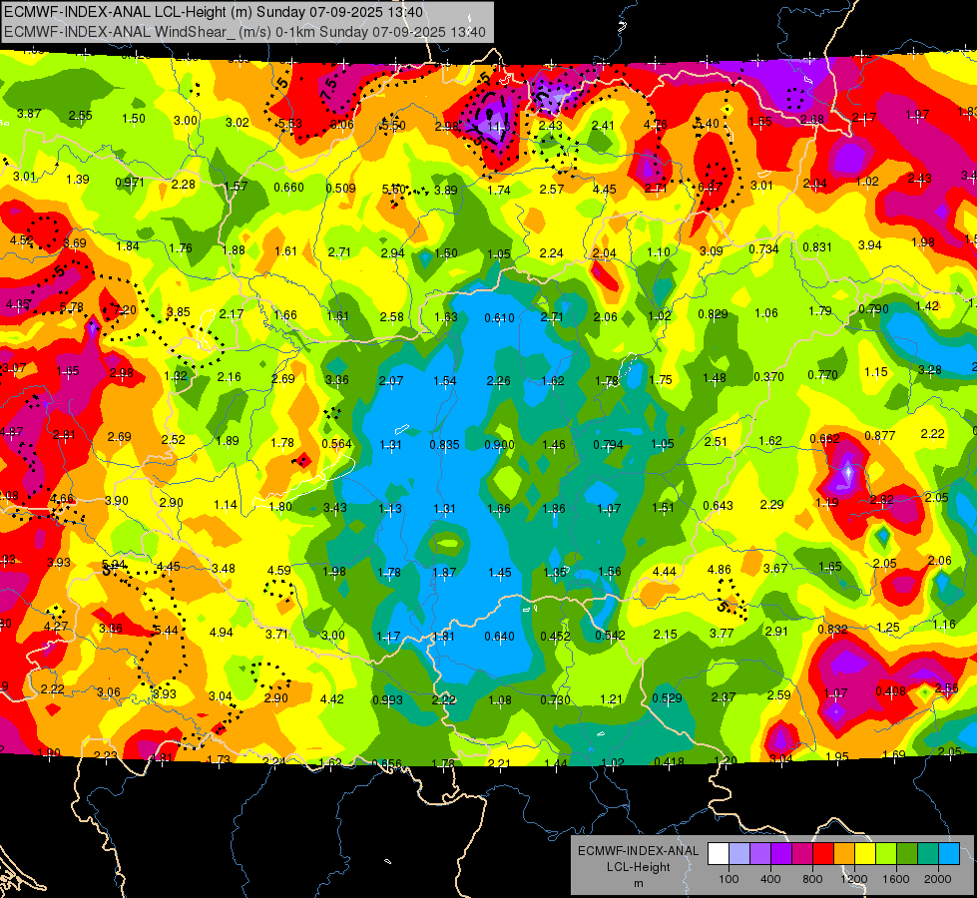Click the sky blue legend swatch
This screenshot has height=898, width=977.
pos(949,854)
